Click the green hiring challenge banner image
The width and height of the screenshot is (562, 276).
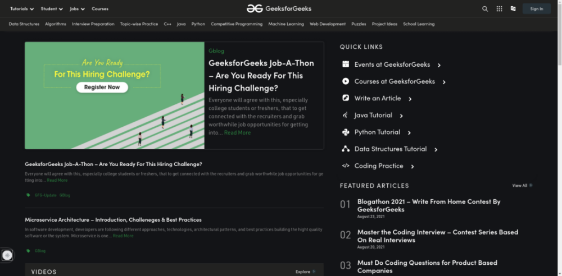(115, 95)
